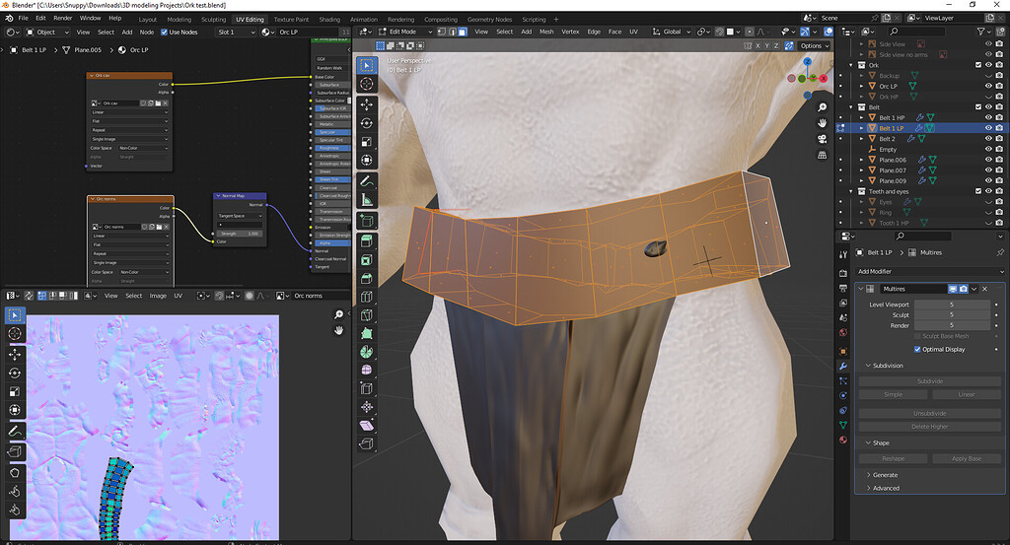Click the Level Viewport value field
Viewport: 1010px width, 545px height.
point(951,305)
